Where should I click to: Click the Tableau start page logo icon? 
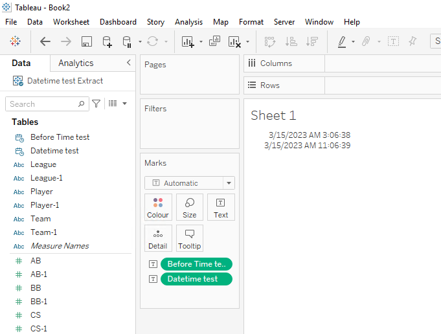[15, 41]
